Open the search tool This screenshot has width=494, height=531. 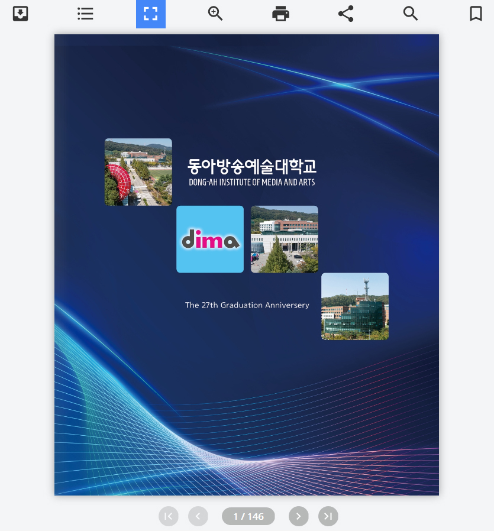[x=411, y=14]
